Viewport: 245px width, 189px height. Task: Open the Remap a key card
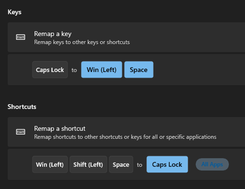click(126, 37)
